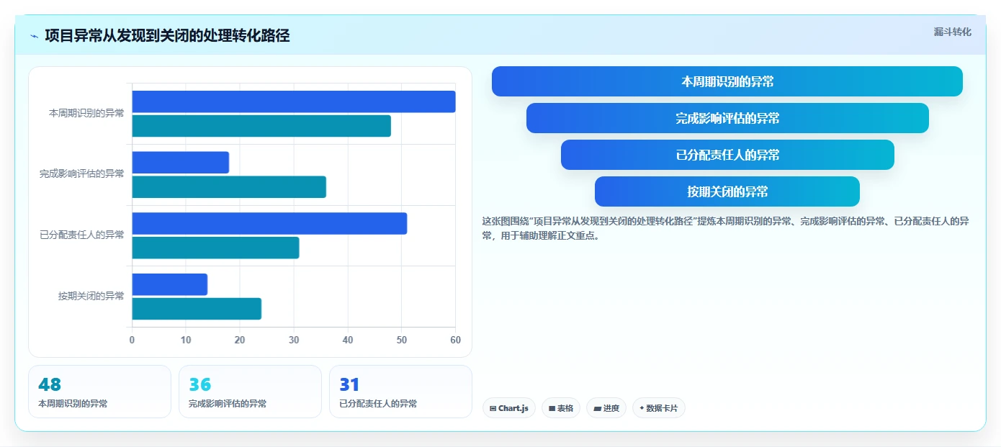Click the blue bar for 按期关闭的异常
Screen dimensions: 1001x447
point(170,284)
